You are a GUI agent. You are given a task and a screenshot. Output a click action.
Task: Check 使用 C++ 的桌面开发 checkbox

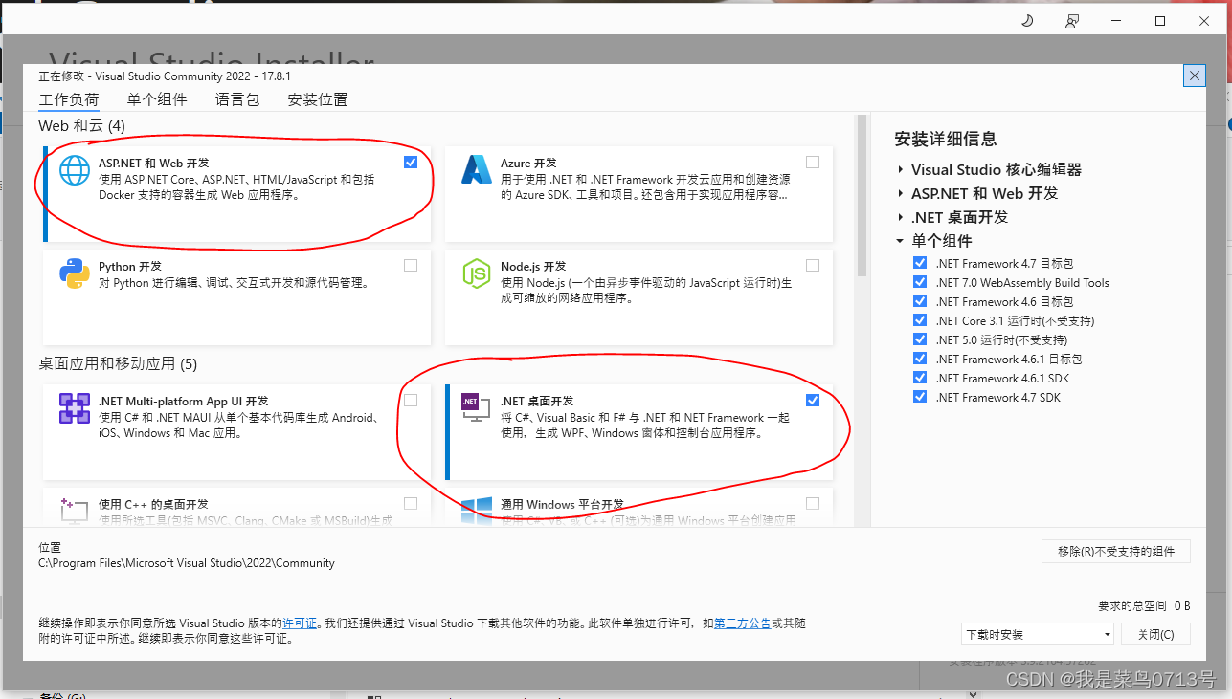click(411, 503)
